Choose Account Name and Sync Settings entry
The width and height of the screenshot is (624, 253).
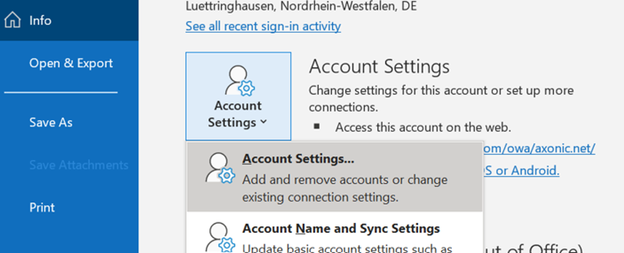click(x=335, y=238)
